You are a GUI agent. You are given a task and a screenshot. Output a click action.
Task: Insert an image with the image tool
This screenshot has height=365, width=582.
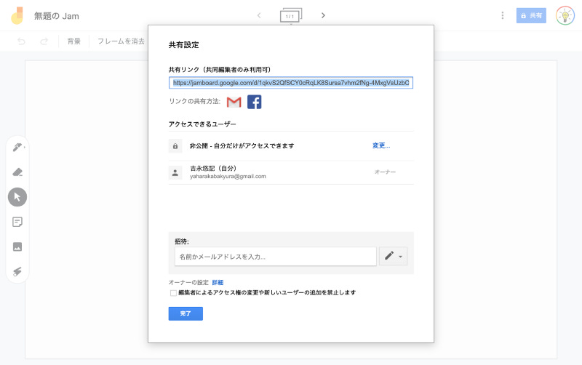click(x=17, y=246)
